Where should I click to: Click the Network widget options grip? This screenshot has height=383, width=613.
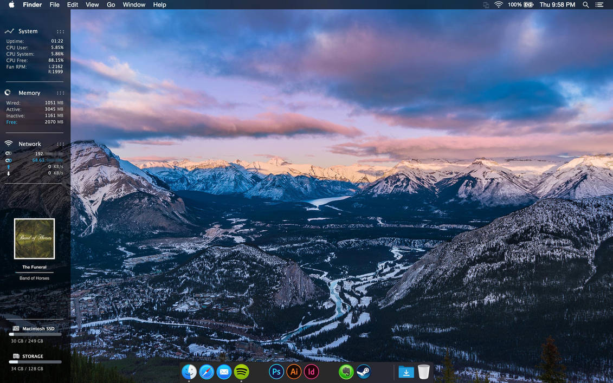pyautogui.click(x=60, y=144)
